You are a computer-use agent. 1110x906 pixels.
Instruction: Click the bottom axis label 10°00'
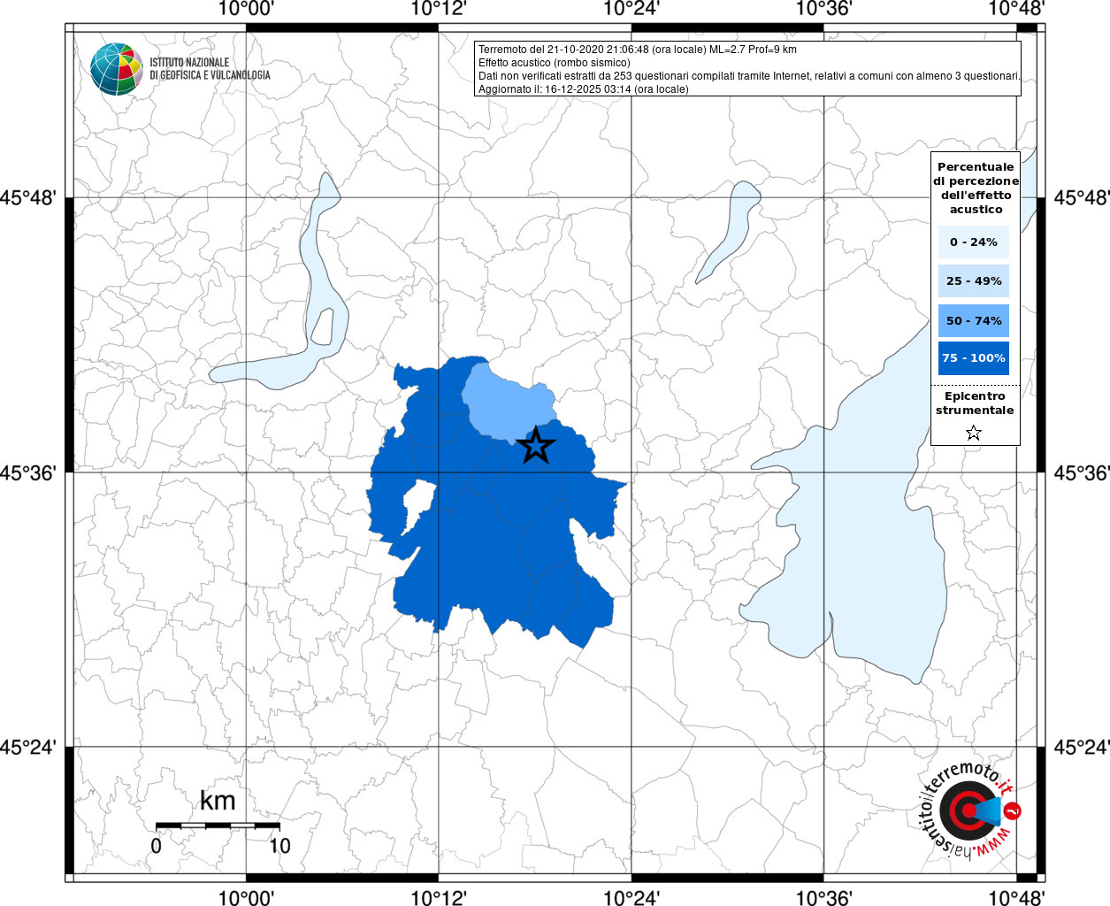tap(245, 898)
